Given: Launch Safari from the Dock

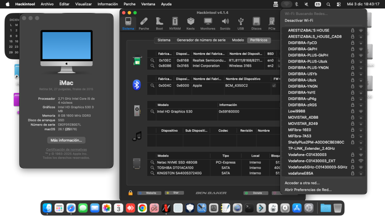Looking at the screenshot, I should (71, 208).
